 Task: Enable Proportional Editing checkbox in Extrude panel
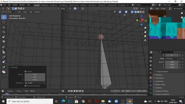(x=25, y=86)
